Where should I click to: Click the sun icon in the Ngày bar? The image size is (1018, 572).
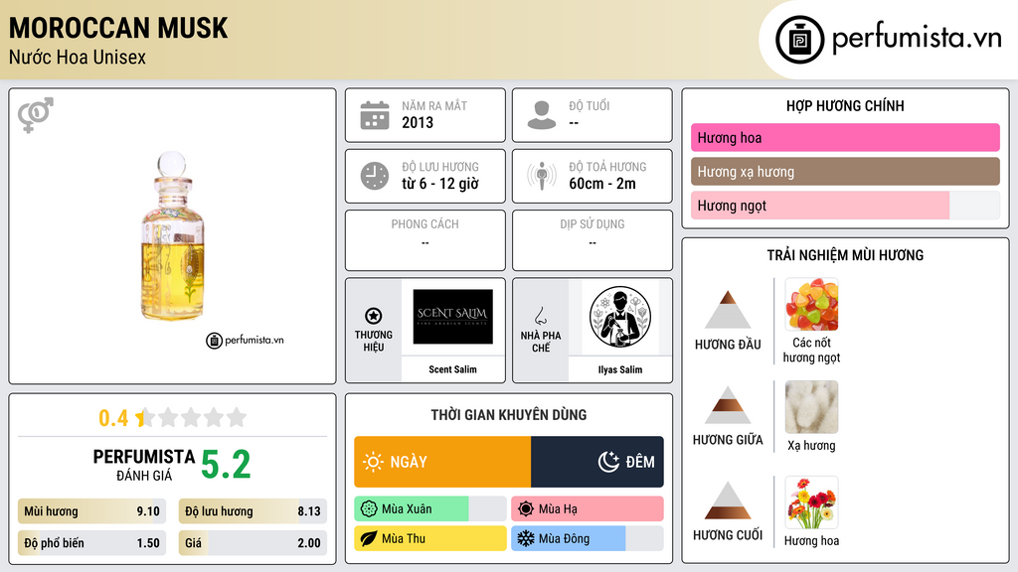click(374, 462)
